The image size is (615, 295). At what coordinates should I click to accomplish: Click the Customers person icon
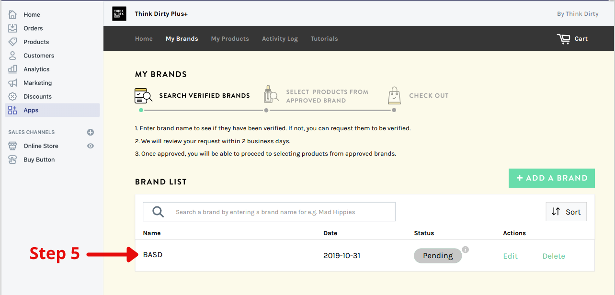coord(12,56)
